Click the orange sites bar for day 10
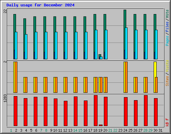Image resolution: width=171 pixels, height=134 pixels. [x=56, y=85]
